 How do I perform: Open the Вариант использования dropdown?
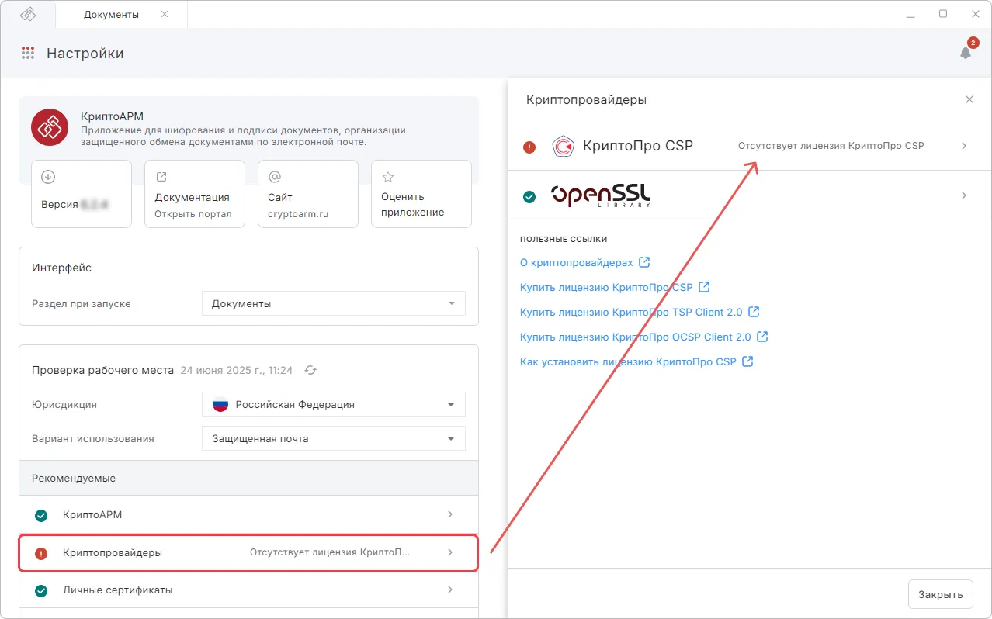(334, 438)
